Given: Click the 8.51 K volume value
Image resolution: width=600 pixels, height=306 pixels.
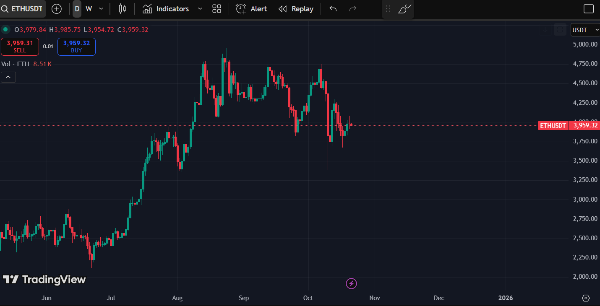Looking at the screenshot, I should coord(42,64).
